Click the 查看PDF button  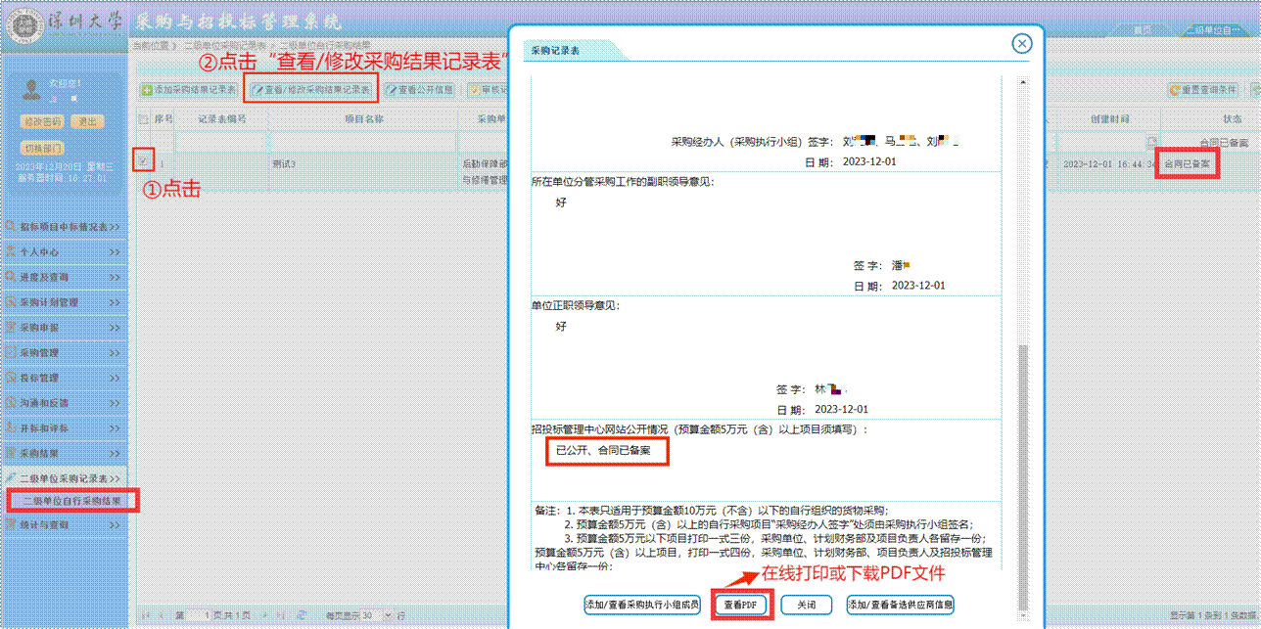pyautogui.click(x=740, y=605)
